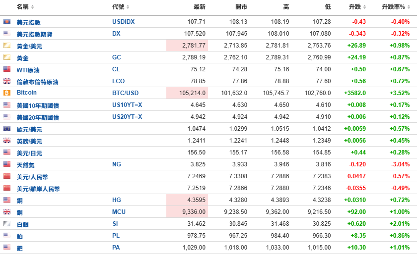Click the flag icon beside 歐元/美元
This screenshot has height=254, width=417.
coord(7,129)
